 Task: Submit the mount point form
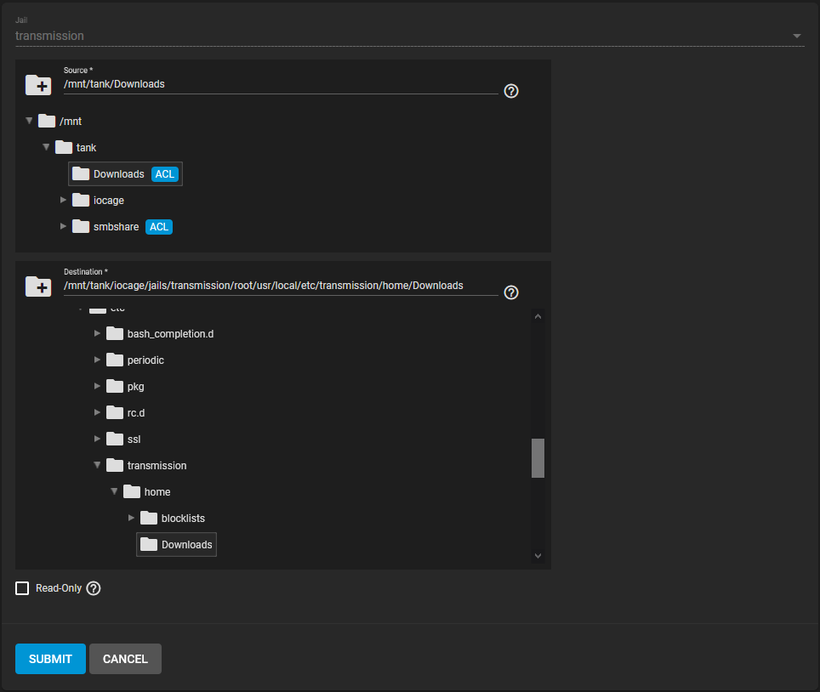pyautogui.click(x=50, y=659)
